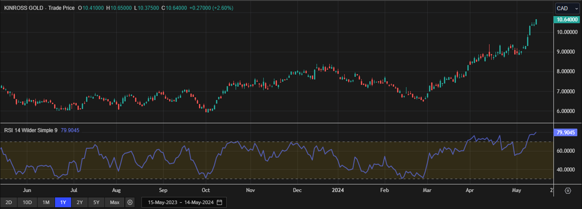Click the change value +0.27000 (+2.60%)

tap(212, 8)
